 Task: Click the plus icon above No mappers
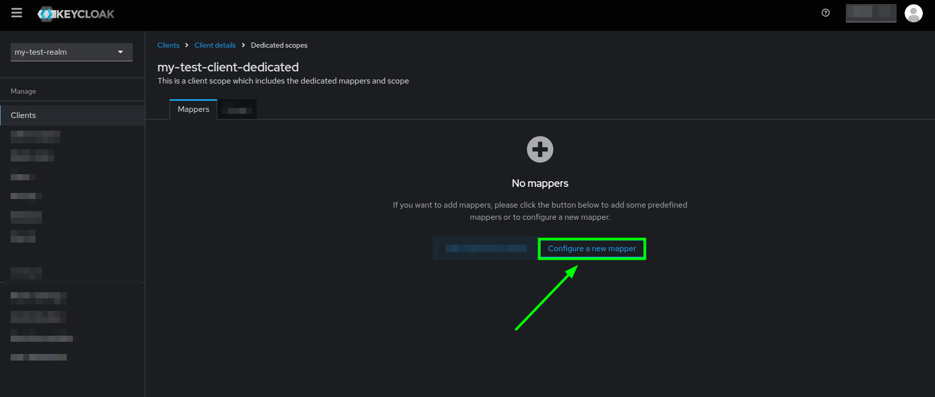pos(540,149)
